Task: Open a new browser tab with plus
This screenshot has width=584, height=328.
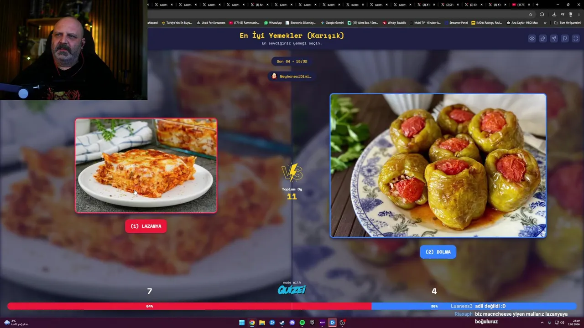Action: pos(537,5)
